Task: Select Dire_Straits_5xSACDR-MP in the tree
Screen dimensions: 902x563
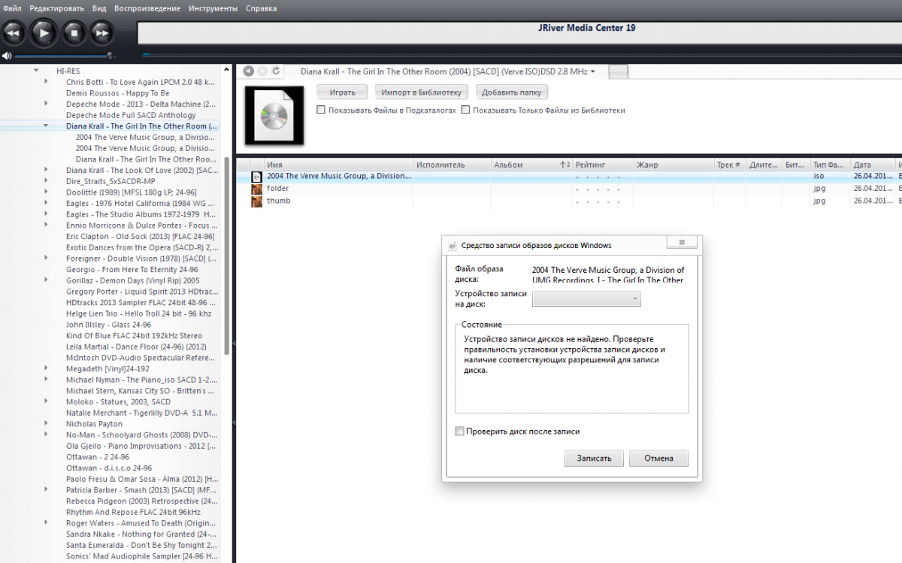Action: pos(110,181)
